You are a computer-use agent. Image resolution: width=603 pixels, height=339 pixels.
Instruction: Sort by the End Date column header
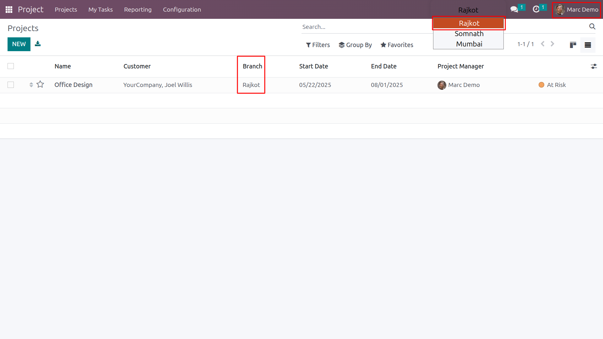(383, 66)
